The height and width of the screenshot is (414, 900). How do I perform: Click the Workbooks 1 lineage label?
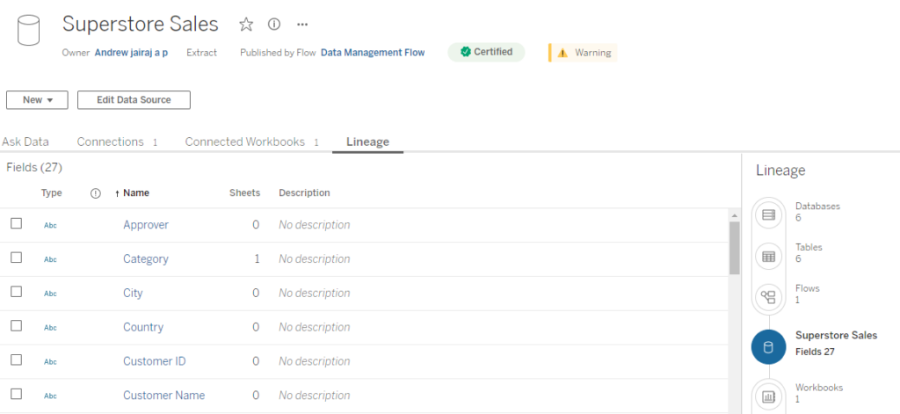click(819, 393)
